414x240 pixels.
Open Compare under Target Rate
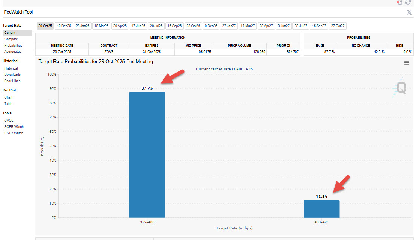click(x=11, y=39)
